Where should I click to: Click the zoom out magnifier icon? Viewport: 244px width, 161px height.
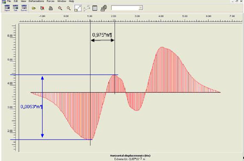pos(69,7)
